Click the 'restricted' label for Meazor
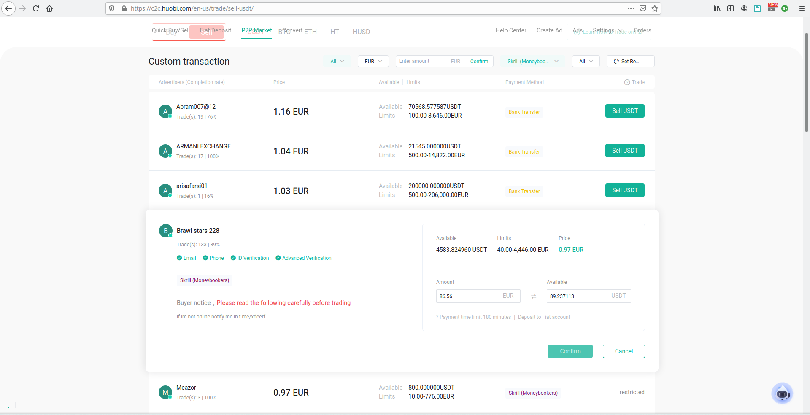This screenshot has height=415, width=810. coord(632,392)
